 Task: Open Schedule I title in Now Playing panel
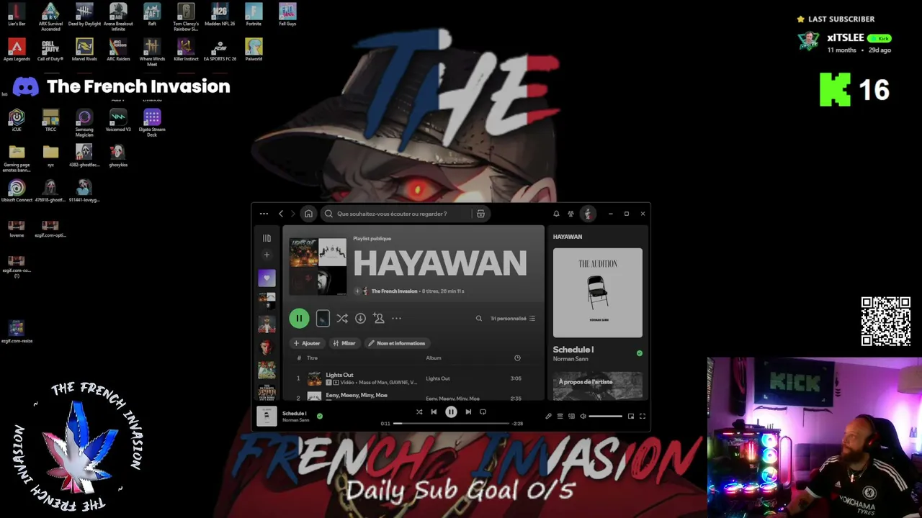click(x=573, y=350)
